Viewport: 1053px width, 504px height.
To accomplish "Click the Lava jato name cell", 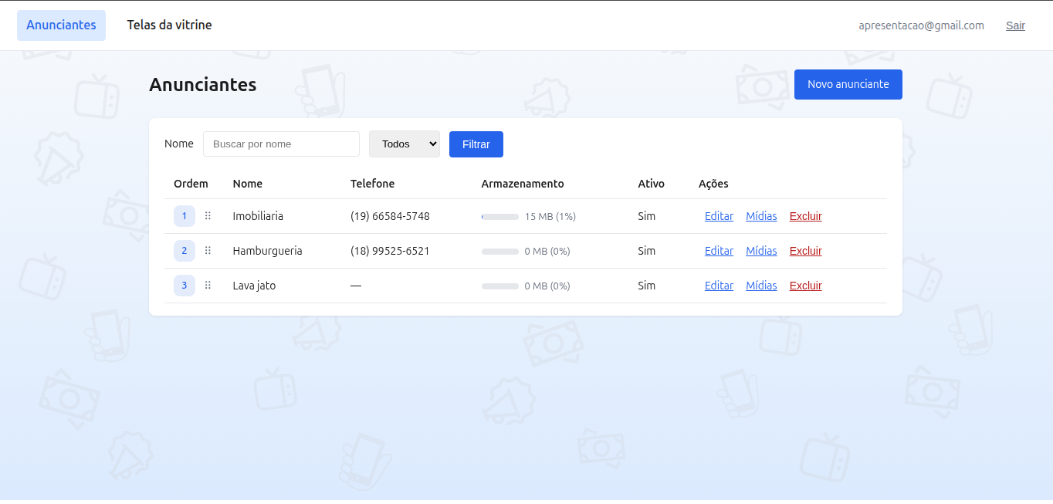I will (254, 286).
